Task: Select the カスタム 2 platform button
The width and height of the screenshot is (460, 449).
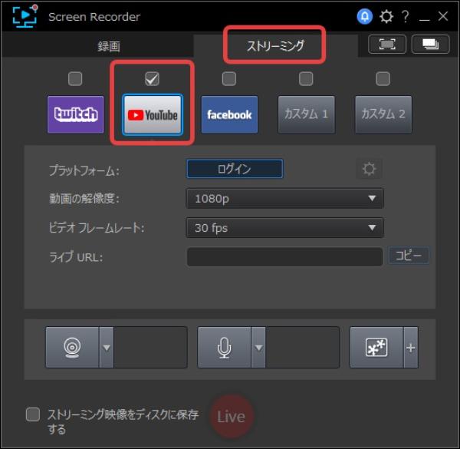Action: click(383, 114)
